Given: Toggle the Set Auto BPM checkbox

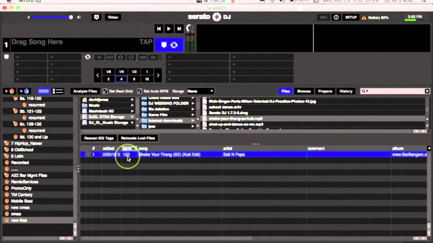Looking at the screenshot, I should (x=139, y=91).
